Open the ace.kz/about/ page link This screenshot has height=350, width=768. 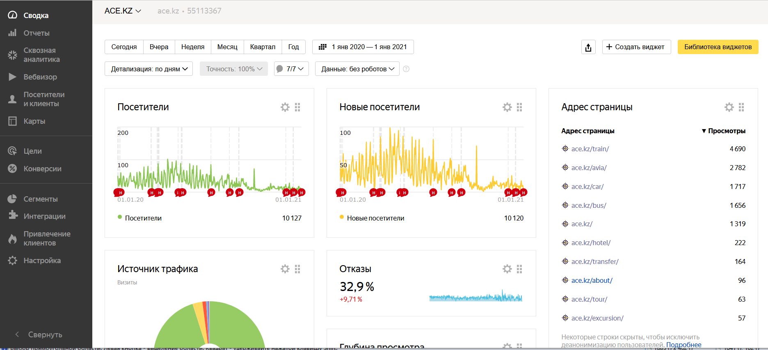coord(592,280)
